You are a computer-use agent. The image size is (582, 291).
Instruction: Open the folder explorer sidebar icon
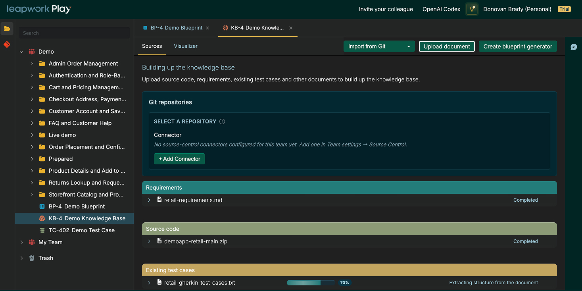click(7, 29)
